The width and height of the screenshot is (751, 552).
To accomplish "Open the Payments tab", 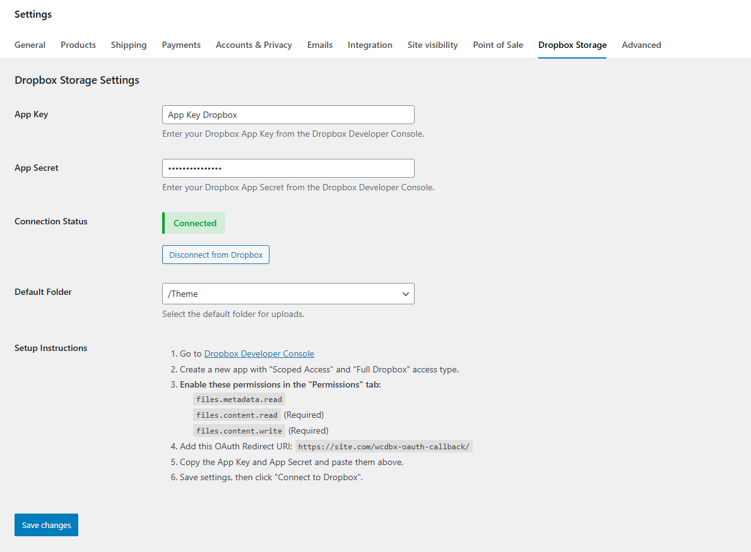I will point(181,45).
